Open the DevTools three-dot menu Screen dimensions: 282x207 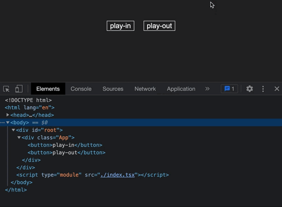point(263,89)
